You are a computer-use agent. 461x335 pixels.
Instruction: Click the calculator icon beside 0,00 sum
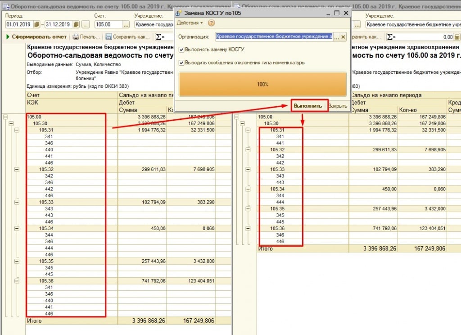pos(457,37)
